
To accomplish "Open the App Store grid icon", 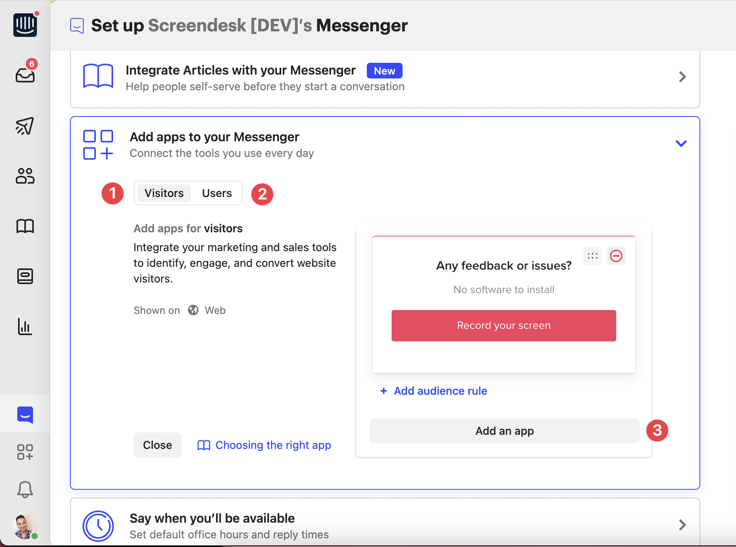I will point(25,452).
